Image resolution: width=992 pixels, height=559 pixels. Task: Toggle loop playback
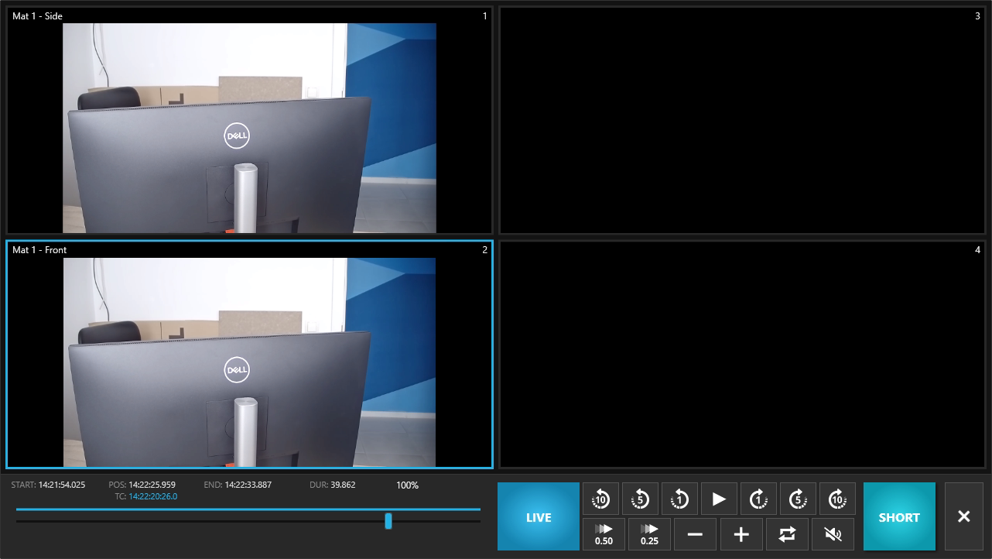(787, 534)
